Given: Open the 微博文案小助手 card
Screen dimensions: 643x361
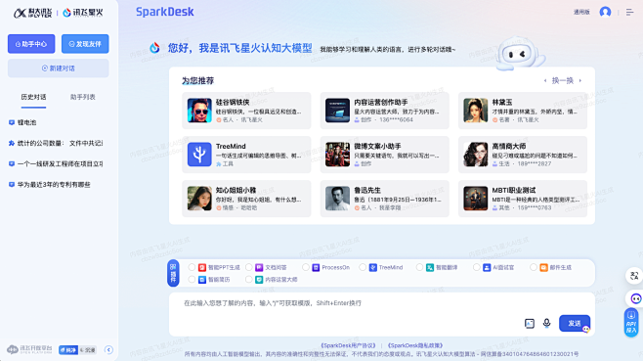Looking at the screenshot, I should (385, 155).
